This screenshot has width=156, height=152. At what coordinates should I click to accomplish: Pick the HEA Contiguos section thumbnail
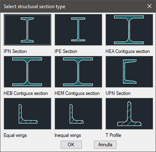tap(129, 30)
